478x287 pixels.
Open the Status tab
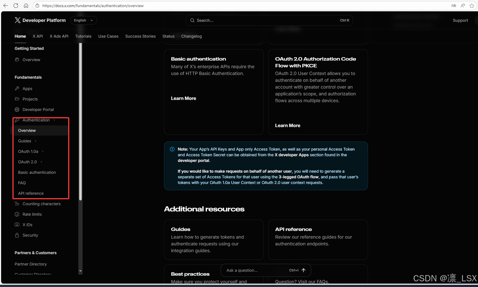point(169,36)
